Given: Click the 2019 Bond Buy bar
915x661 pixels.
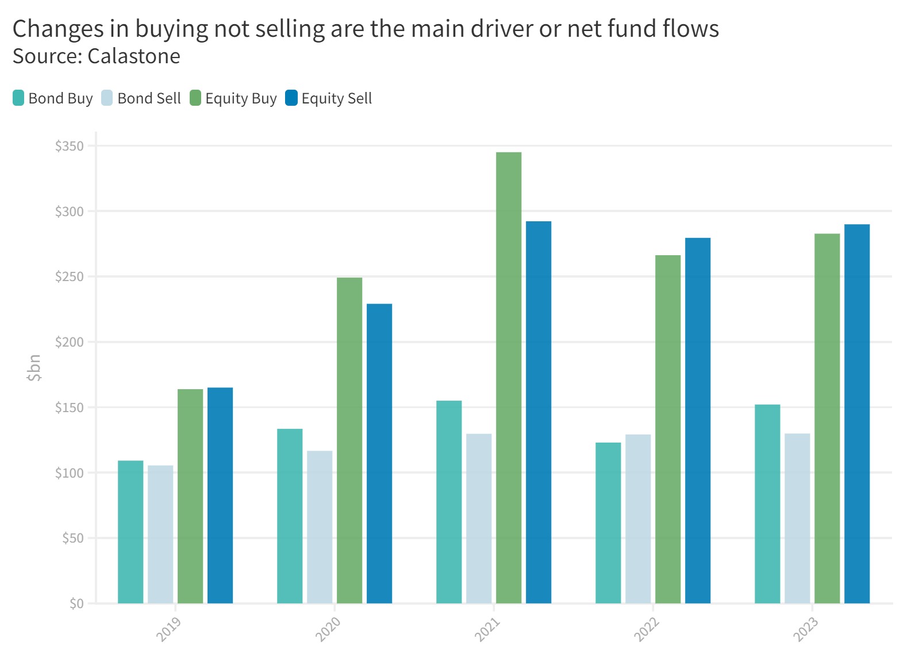Looking at the screenshot, I should [x=130, y=532].
